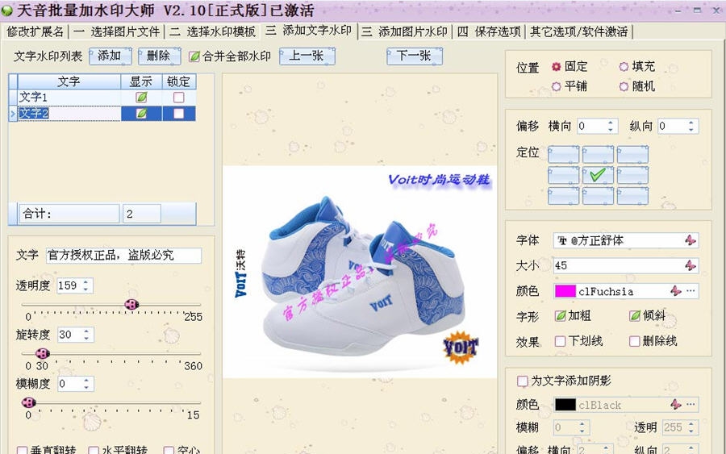Viewport: 726px width, 454px height.
Task: Toggle 锁定 checkbox for 文字2
Action: point(178,114)
